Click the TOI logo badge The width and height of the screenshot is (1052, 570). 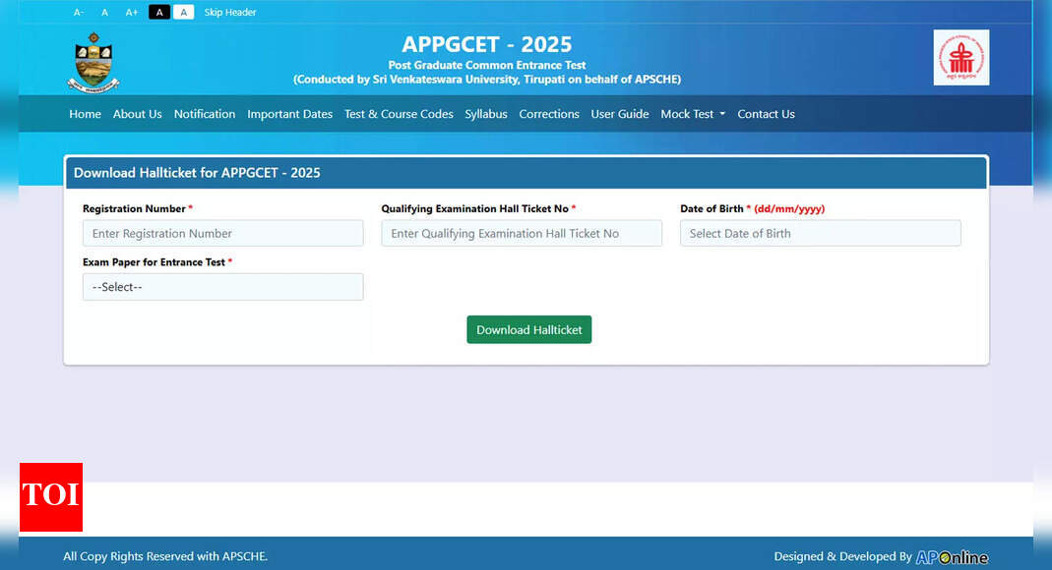tap(51, 496)
